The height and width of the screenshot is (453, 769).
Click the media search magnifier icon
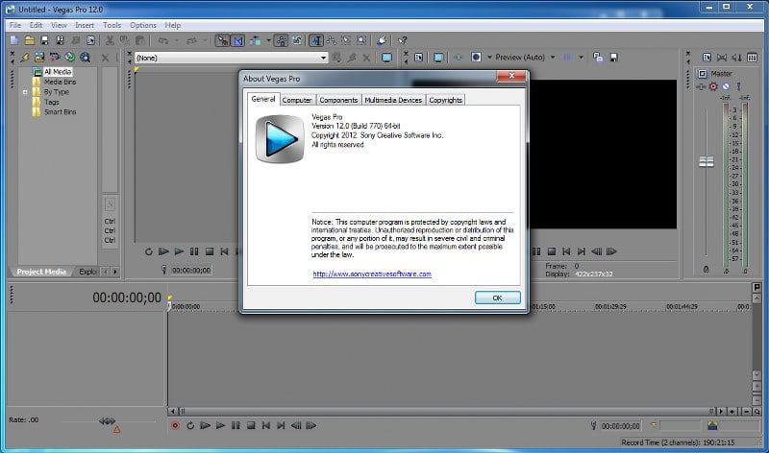[86, 58]
